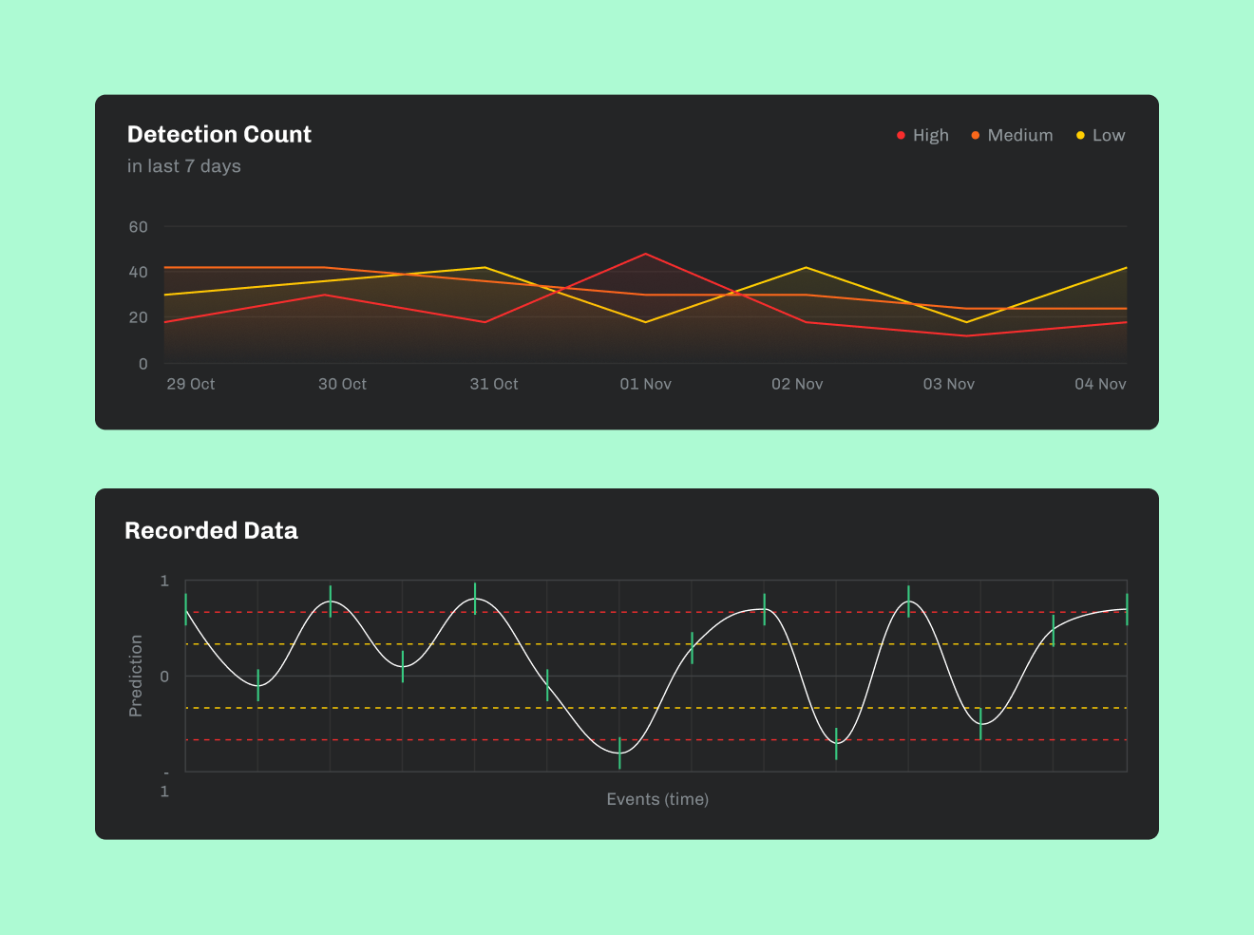Click the Low line peak at 31 Oct
The image size is (1254, 935).
point(485,267)
